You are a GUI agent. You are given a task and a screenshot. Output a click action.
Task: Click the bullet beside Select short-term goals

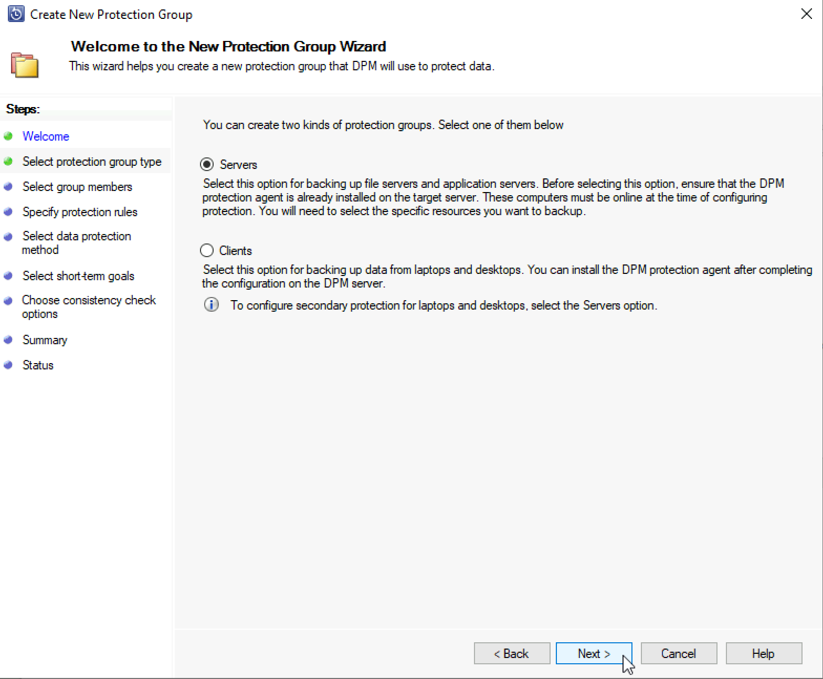tap(8, 276)
